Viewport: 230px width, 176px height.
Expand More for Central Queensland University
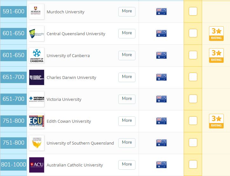[x=127, y=33]
